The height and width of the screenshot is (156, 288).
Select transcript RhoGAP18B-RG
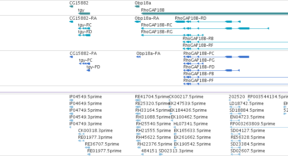point(157,32)
